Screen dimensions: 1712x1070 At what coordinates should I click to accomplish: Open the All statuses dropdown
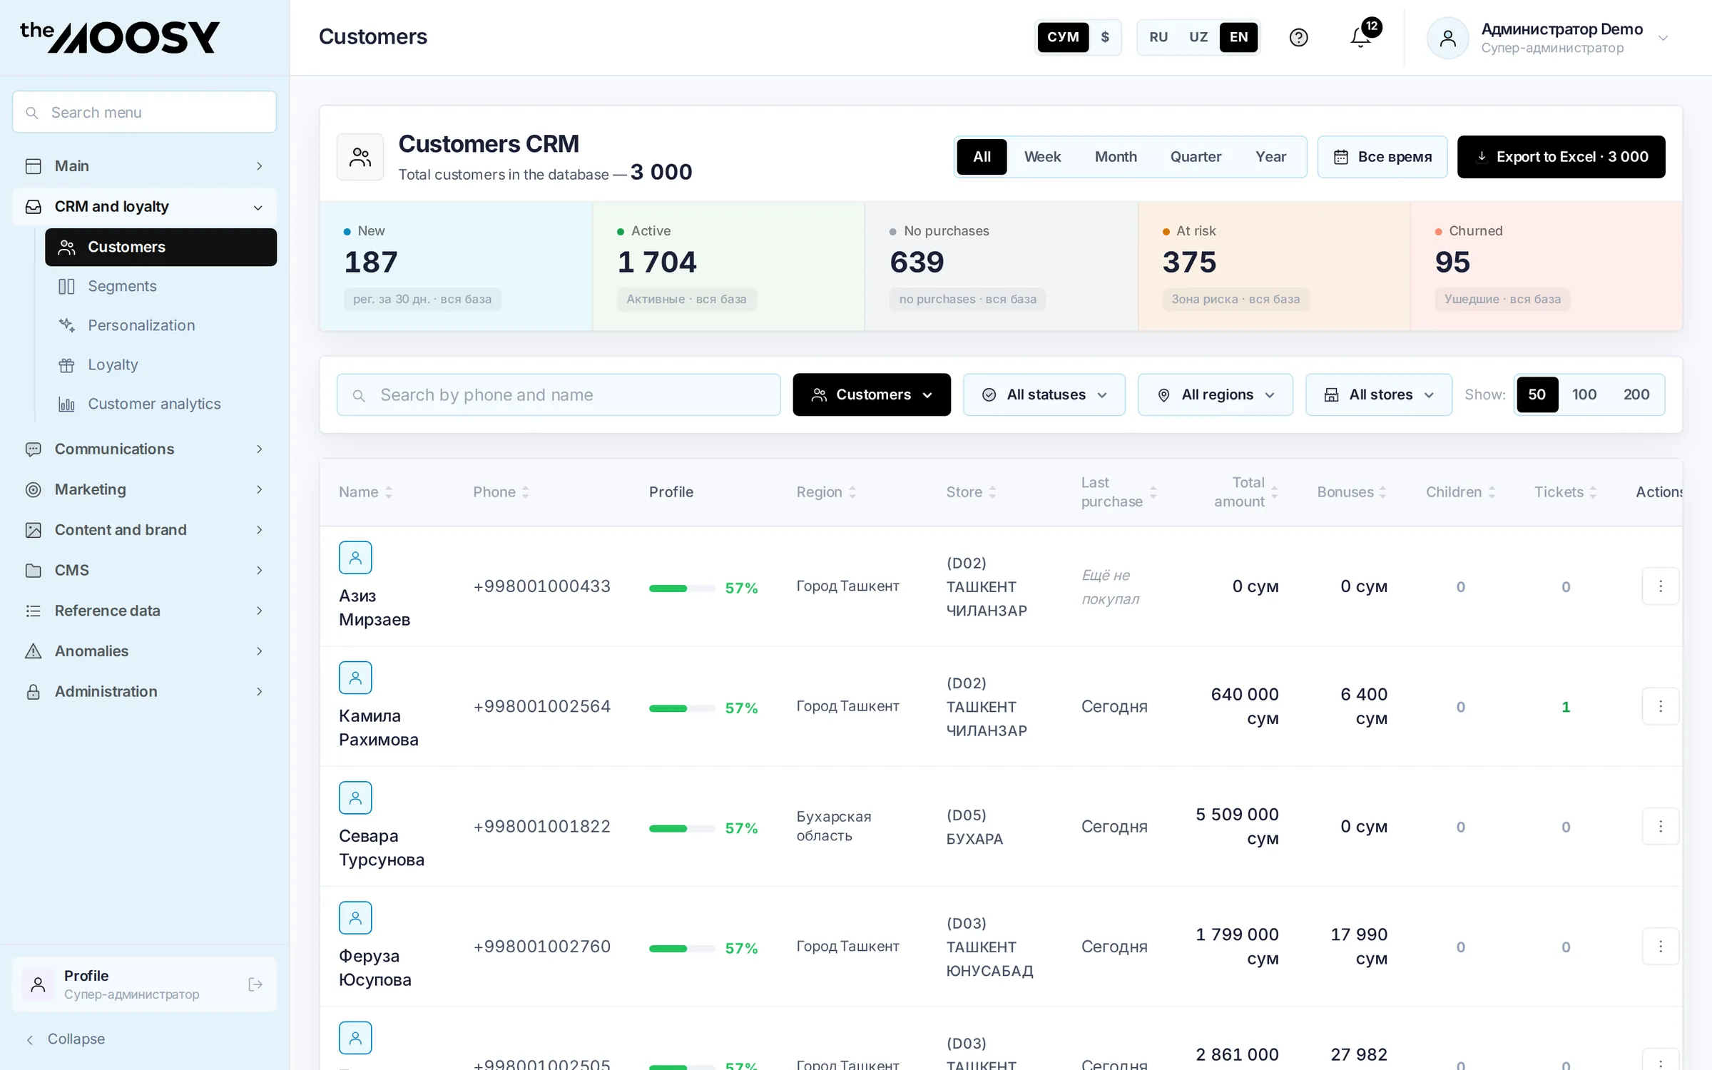pyautogui.click(x=1044, y=394)
